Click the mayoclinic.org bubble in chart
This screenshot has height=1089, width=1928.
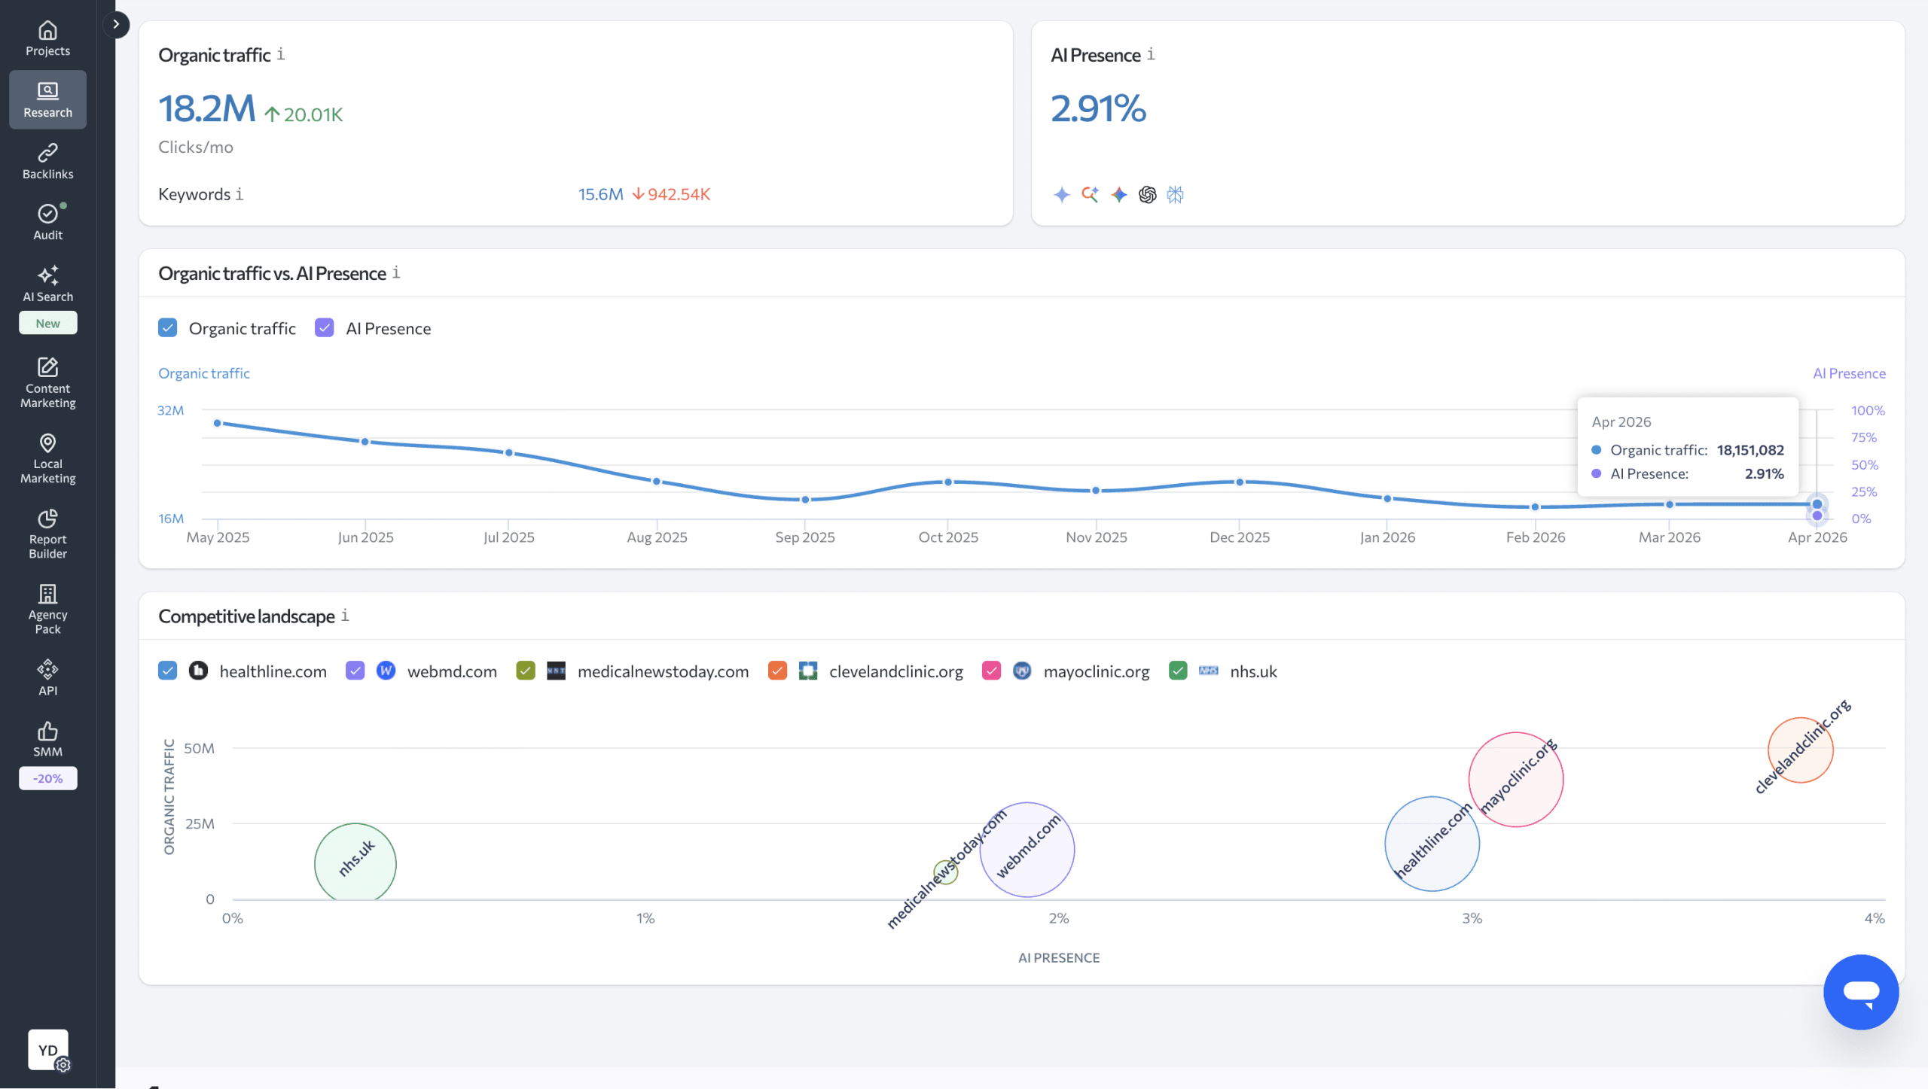[1515, 780]
